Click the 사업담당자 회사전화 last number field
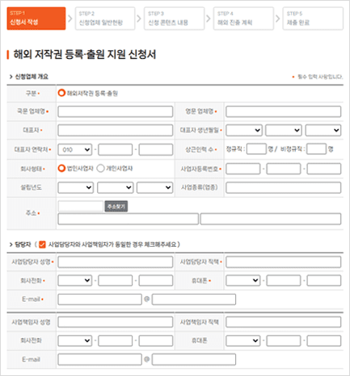The width and height of the screenshot is (350, 376). (156, 281)
